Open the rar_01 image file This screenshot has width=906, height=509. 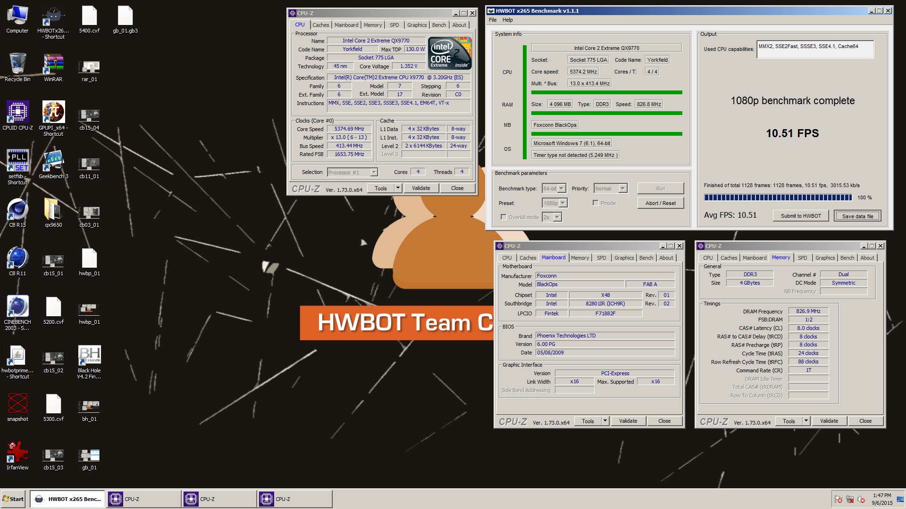click(89, 70)
